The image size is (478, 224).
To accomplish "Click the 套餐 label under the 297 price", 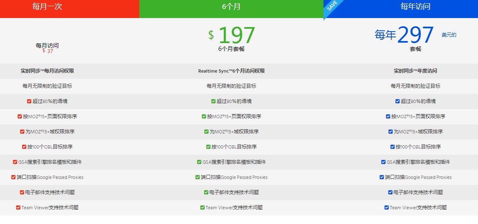I will coord(416,49).
